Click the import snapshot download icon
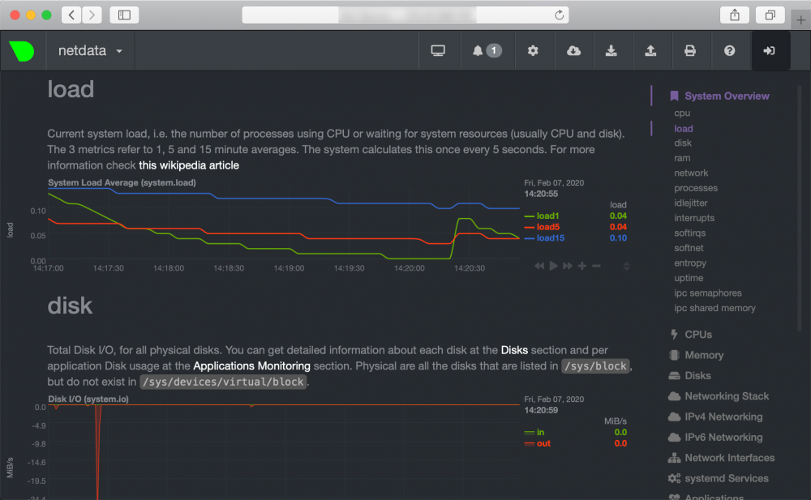Screen dimensions: 811x500 click(611, 51)
